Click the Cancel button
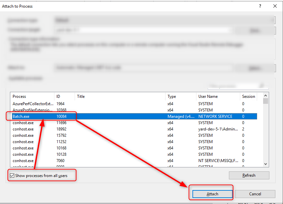 click(255, 194)
